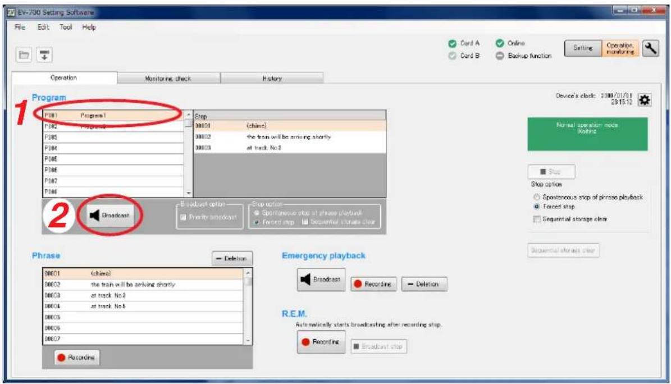Select step 'the train will be arriving shortly'

point(290,137)
